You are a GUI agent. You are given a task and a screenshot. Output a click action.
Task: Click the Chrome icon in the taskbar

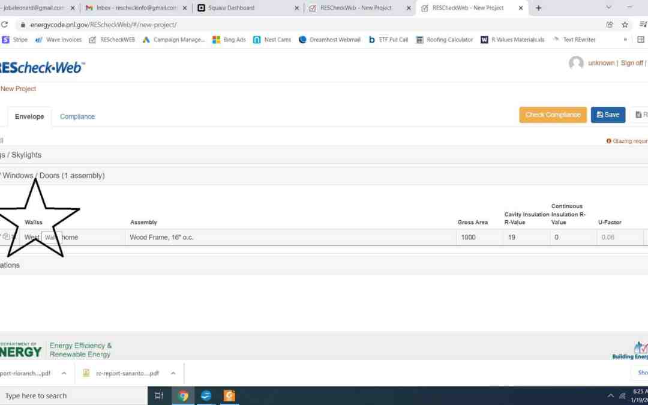pos(184,395)
